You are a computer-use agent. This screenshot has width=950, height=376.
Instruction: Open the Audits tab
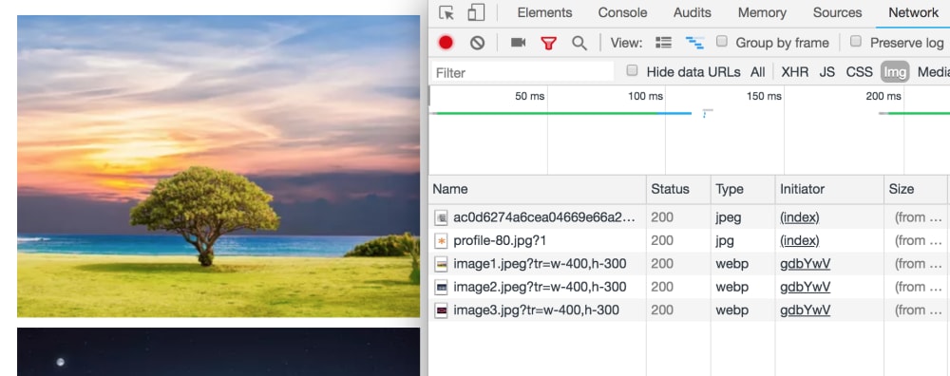coord(692,12)
